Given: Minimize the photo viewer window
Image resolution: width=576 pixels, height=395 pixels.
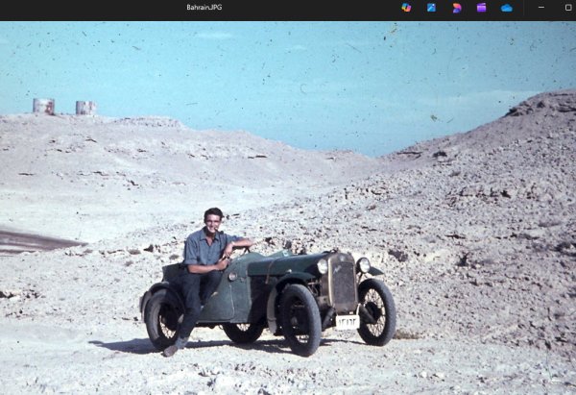Looking at the screenshot, I should 541,8.
